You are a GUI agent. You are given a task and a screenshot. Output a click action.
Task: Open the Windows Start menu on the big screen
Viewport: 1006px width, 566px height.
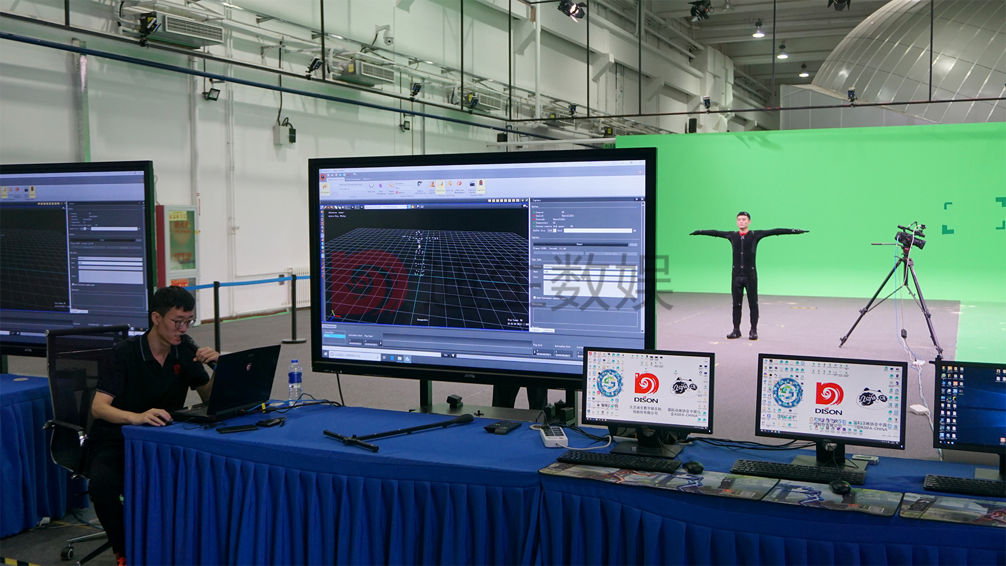326,354
